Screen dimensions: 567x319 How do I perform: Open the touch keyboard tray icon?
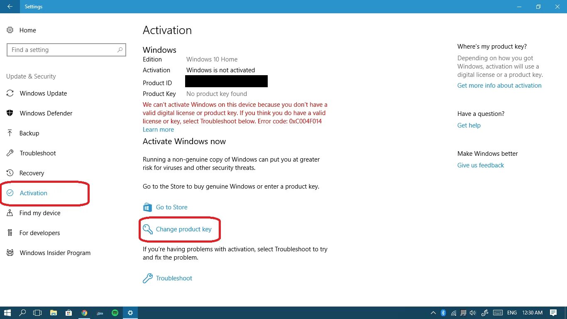pyautogui.click(x=498, y=313)
